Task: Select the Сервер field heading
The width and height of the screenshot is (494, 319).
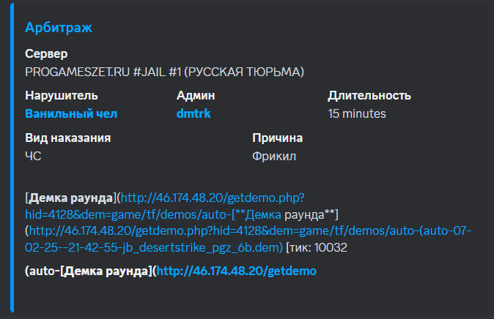Action: tap(46, 54)
